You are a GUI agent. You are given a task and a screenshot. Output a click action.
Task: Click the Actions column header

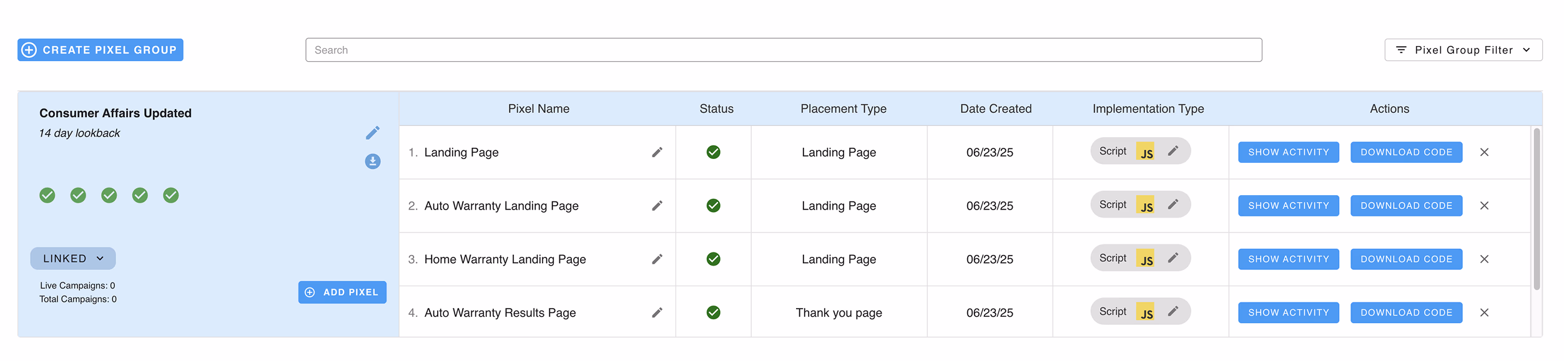click(x=1390, y=109)
